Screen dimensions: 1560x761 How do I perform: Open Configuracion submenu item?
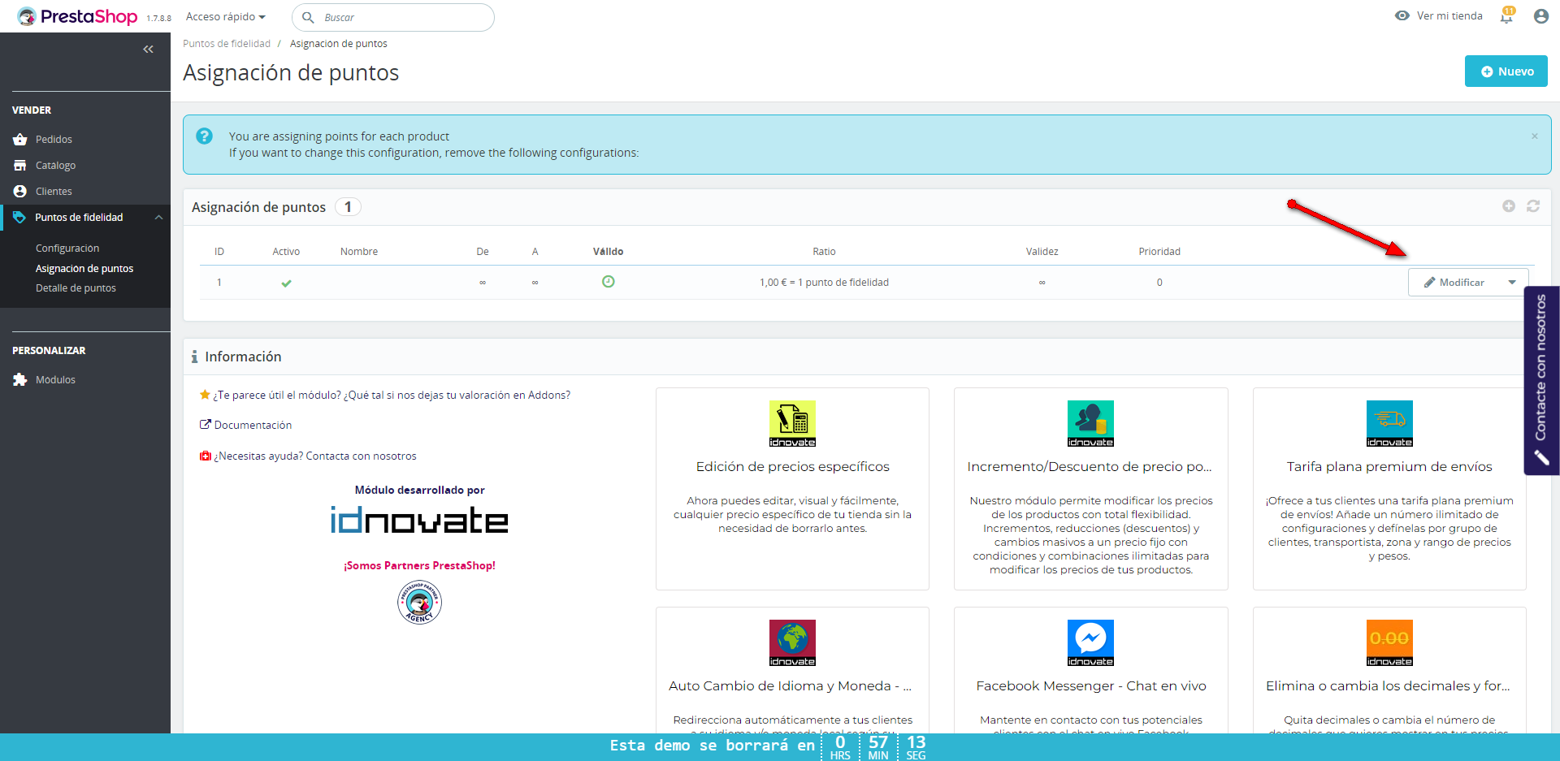click(67, 249)
